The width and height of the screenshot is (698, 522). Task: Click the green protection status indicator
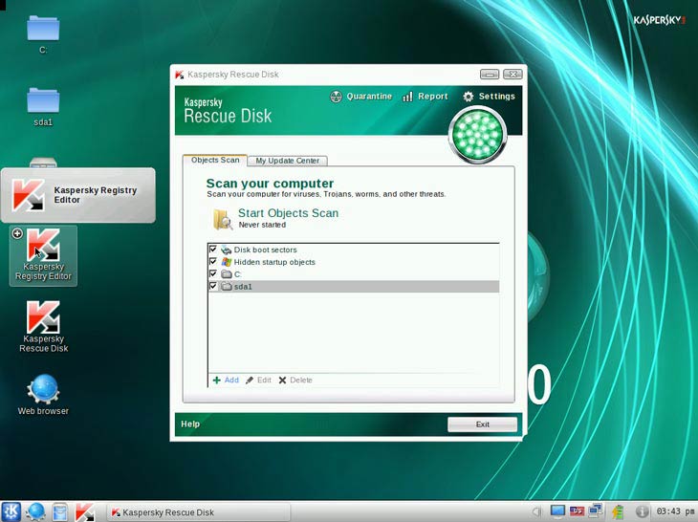coord(478,135)
